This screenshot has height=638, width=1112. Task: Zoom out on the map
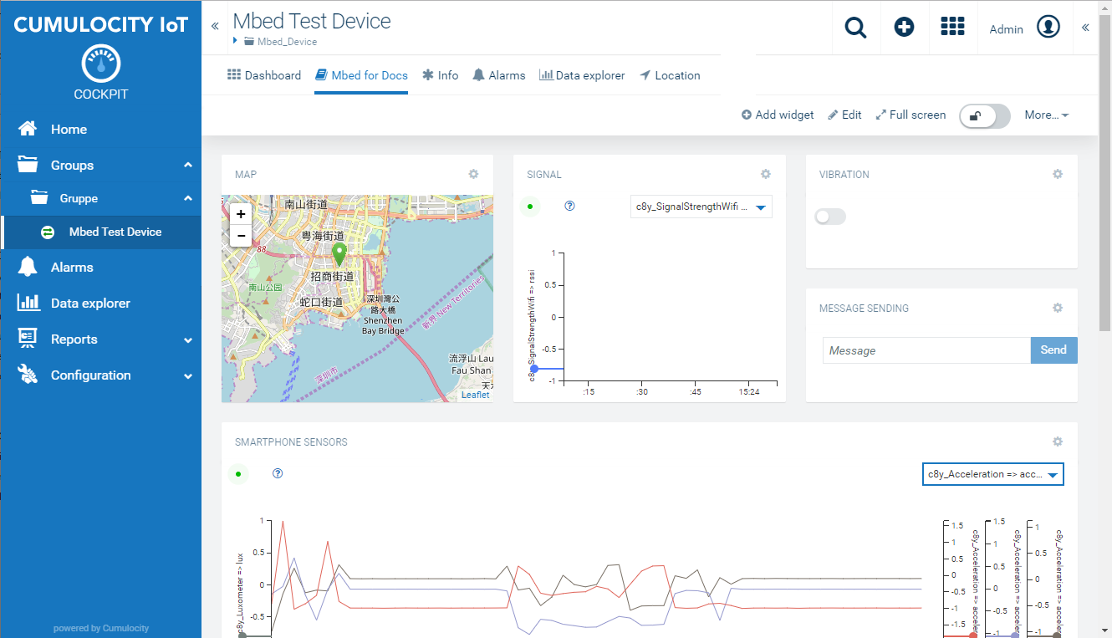point(241,236)
